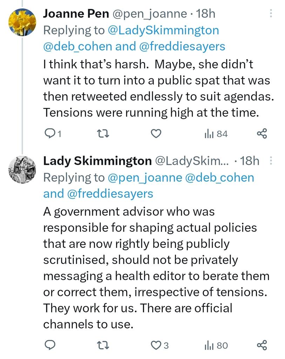
Task: Click the Joanne Pen display name
Action: (x=76, y=14)
